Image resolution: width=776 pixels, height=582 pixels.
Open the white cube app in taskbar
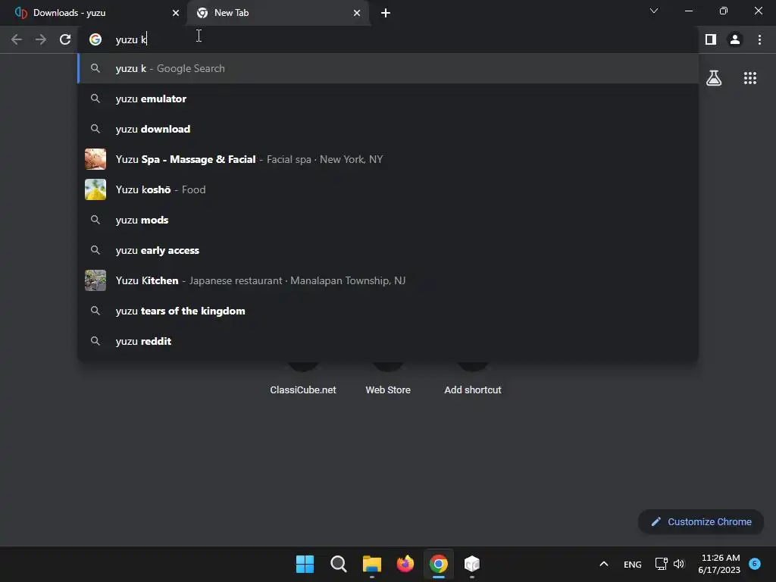(x=472, y=564)
